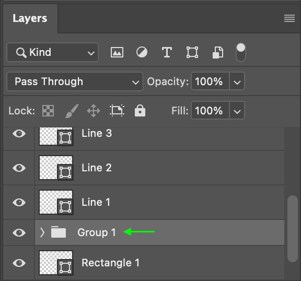Toggle layer filtering switch
The image size is (301, 281).
coord(241,52)
